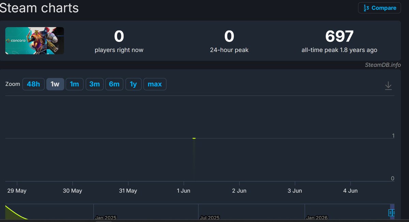The height and width of the screenshot is (222, 409).
Task: Select the 1w zoom range
Action: pyautogui.click(x=55, y=84)
